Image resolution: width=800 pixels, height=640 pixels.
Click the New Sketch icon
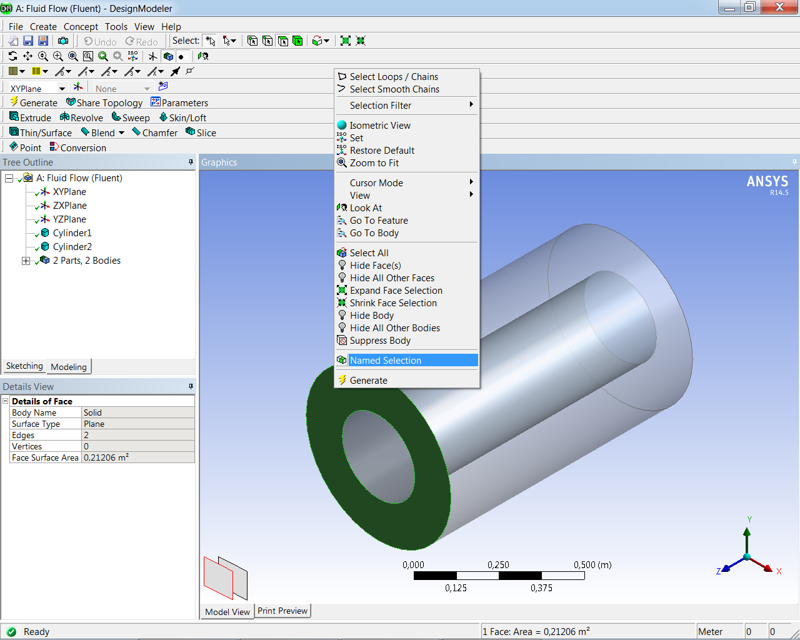[x=163, y=86]
